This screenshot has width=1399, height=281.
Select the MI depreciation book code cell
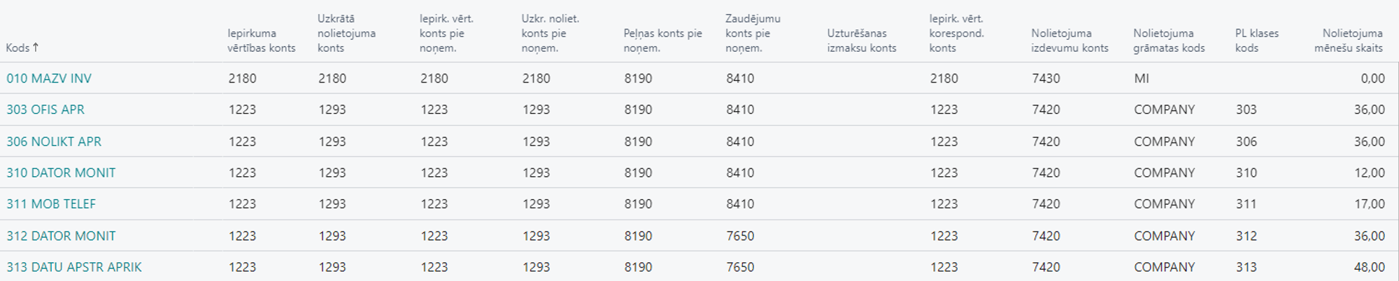[x=1142, y=78]
